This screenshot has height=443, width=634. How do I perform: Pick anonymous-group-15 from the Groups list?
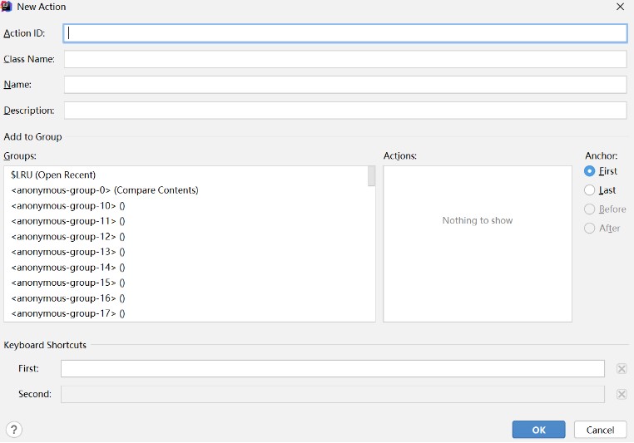[x=68, y=283]
